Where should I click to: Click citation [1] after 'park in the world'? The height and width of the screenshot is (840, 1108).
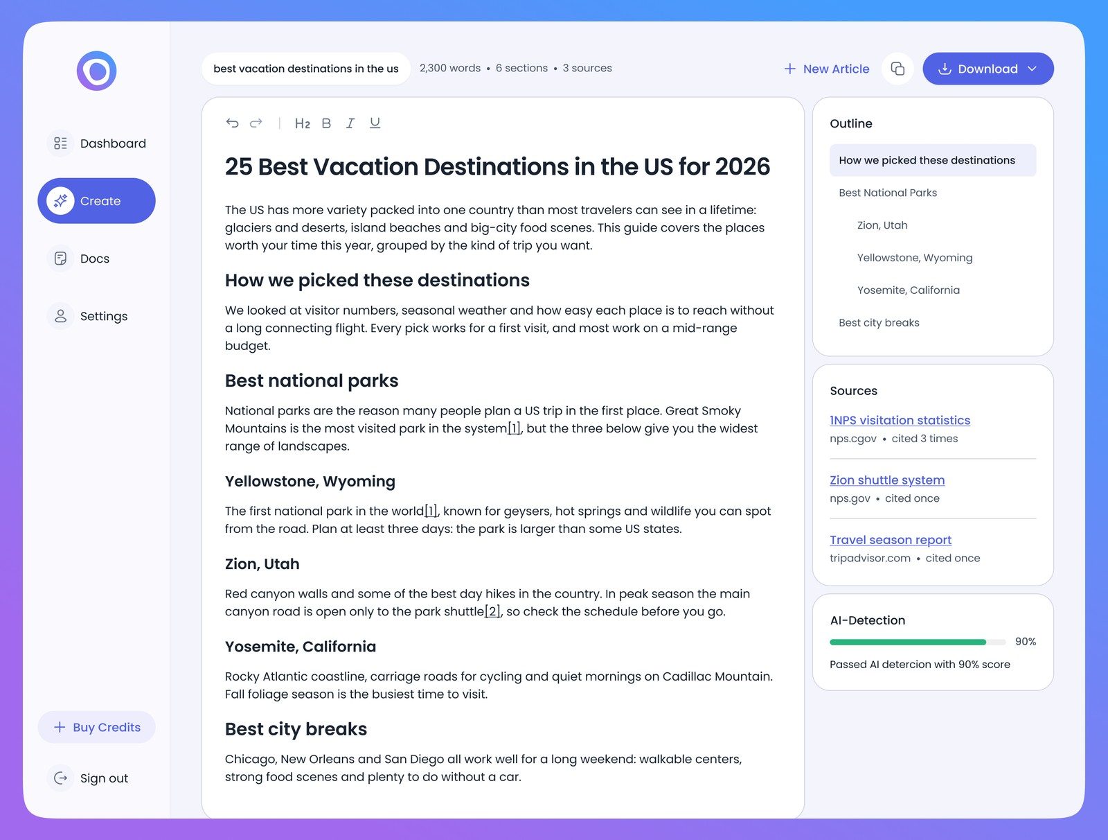tap(431, 511)
